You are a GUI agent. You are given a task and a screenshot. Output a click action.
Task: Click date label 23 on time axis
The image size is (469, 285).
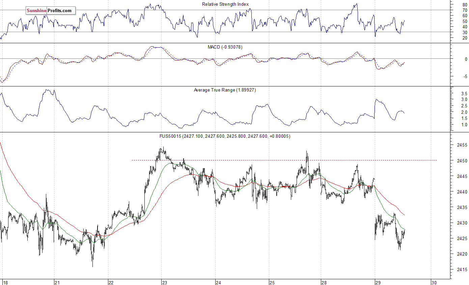(165, 282)
